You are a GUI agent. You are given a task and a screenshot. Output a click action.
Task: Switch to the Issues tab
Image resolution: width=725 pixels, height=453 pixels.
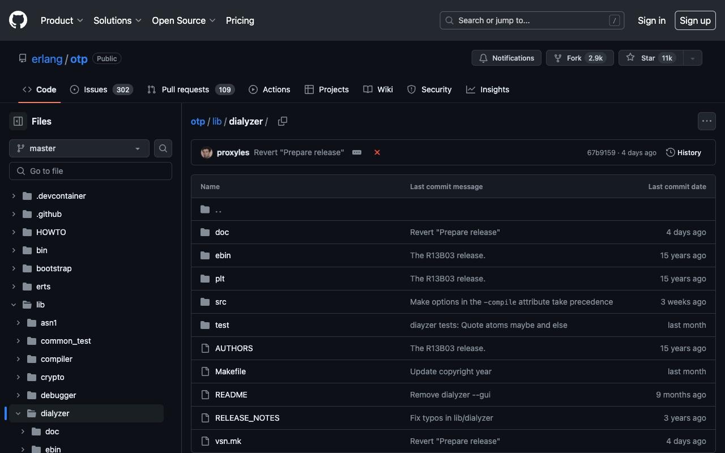click(x=101, y=89)
